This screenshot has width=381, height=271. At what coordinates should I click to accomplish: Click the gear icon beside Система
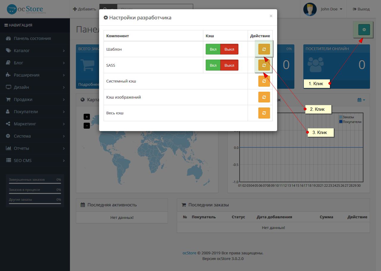pos(8,136)
